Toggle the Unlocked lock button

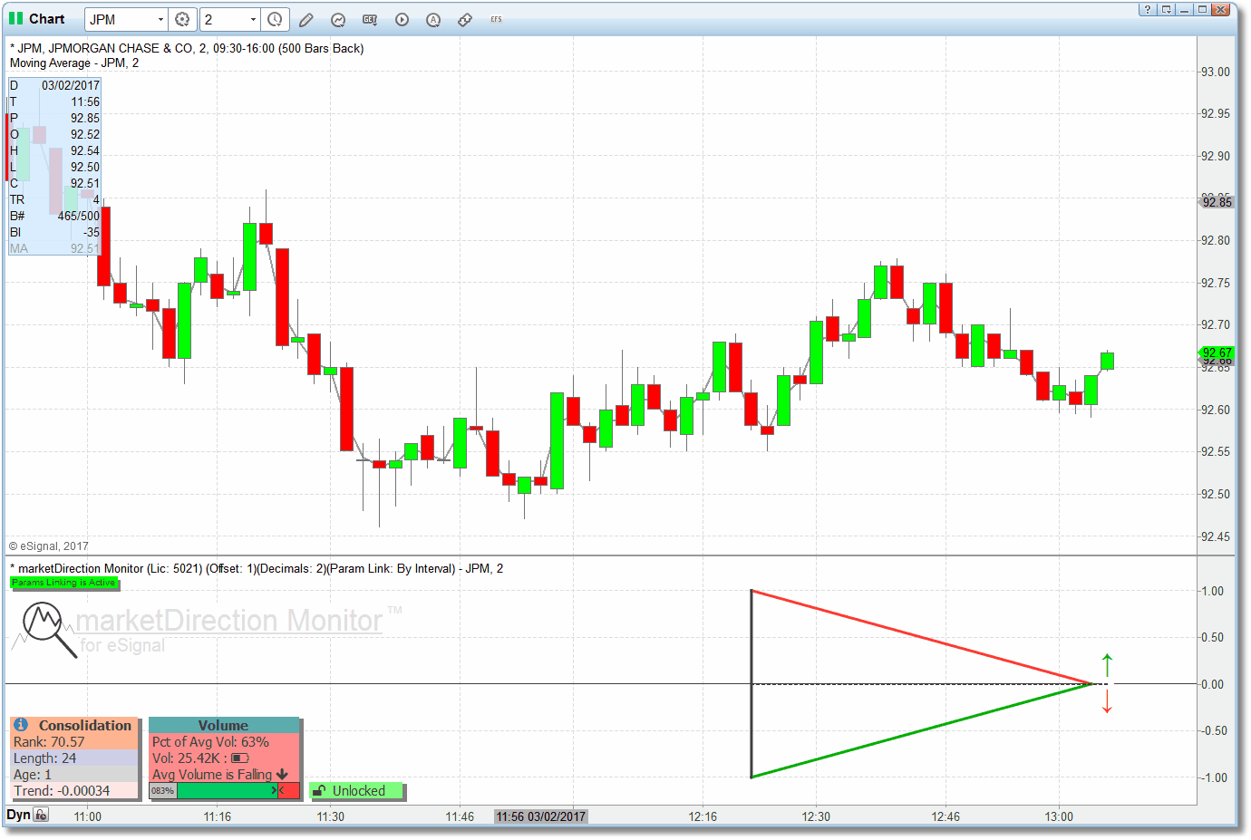pyautogui.click(x=357, y=791)
